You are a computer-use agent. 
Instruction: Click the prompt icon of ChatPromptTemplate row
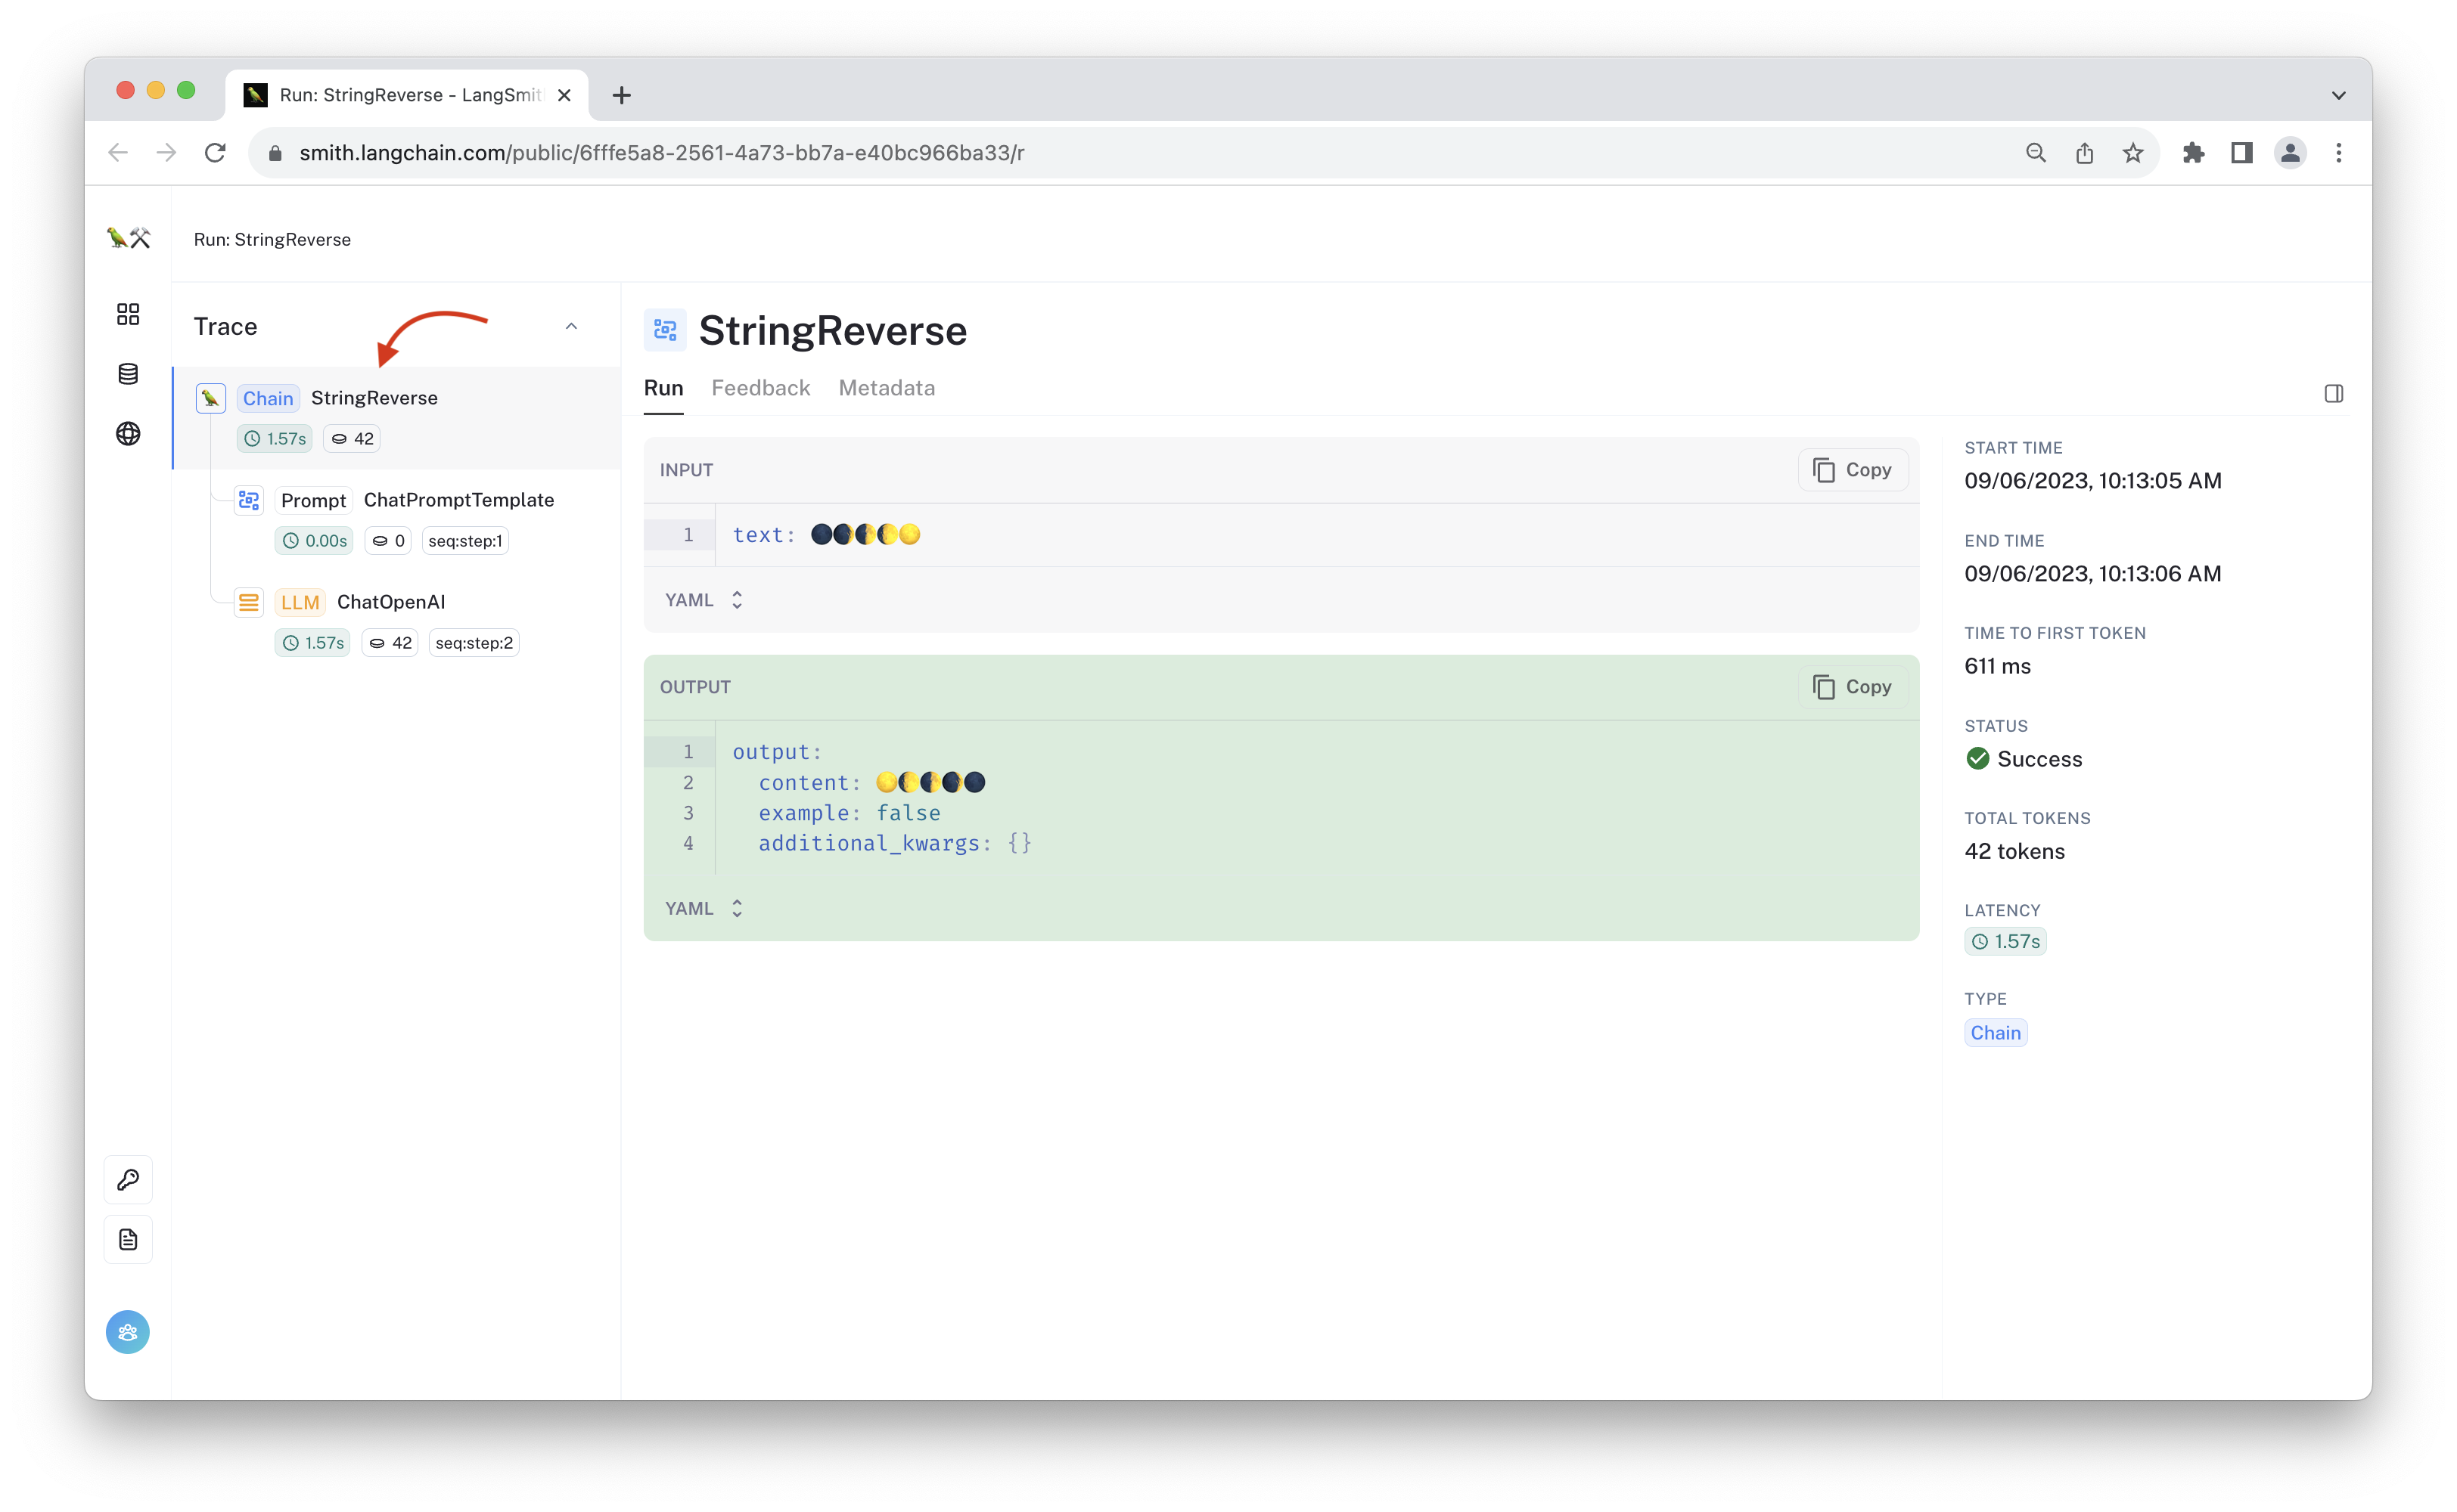coord(249,500)
